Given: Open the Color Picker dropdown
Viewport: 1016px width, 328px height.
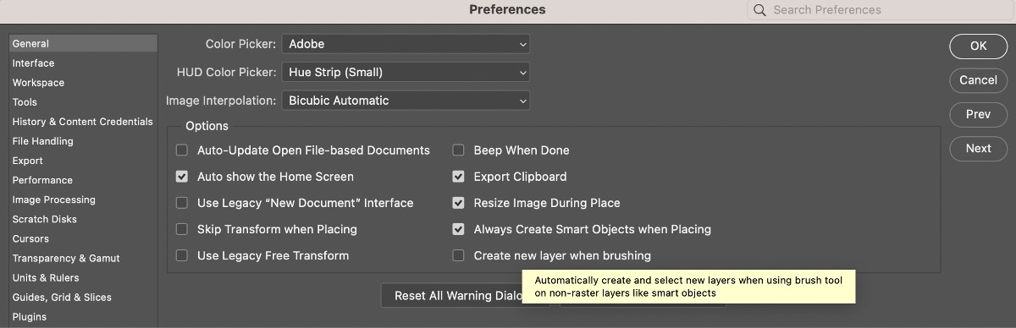Looking at the screenshot, I should [x=406, y=44].
